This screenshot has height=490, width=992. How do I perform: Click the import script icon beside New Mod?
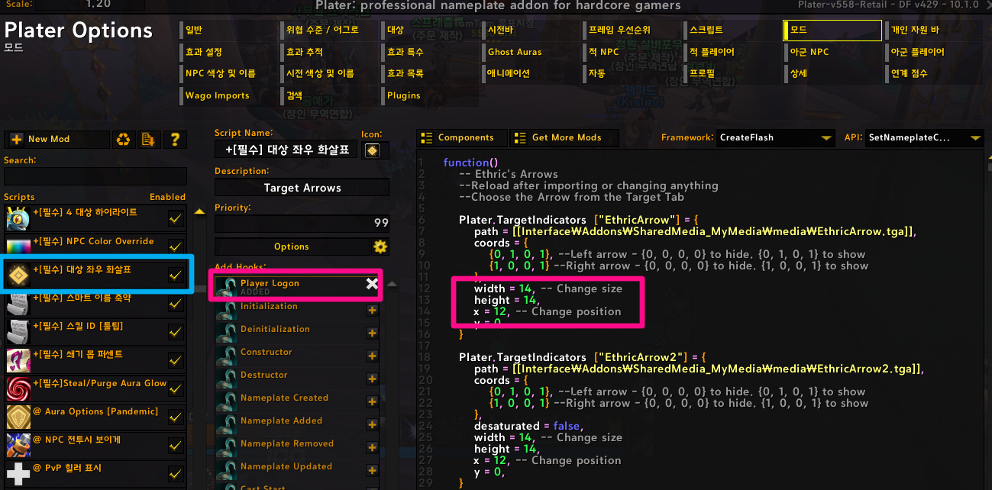point(148,139)
